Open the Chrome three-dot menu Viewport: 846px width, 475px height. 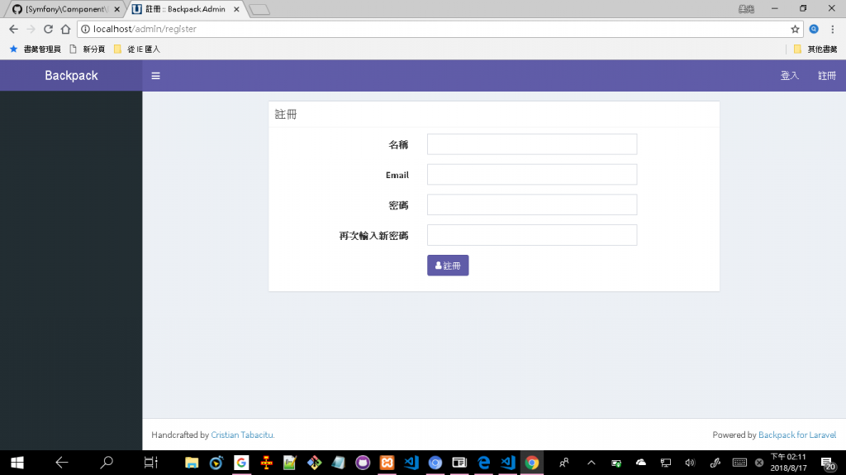click(833, 29)
